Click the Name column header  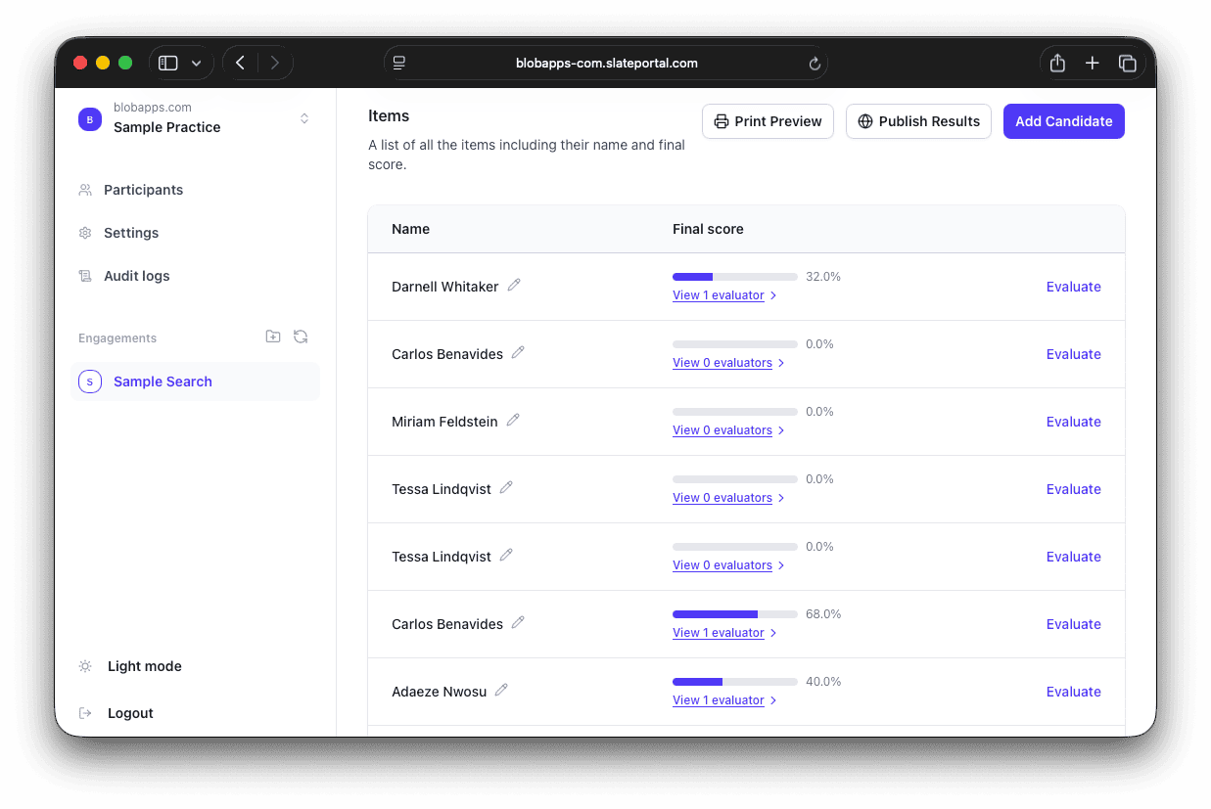pyautogui.click(x=410, y=229)
